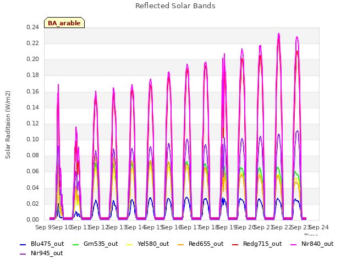Click the magenta Nir840_out legend swatch
This screenshot has height=264, width=352.
[293, 244]
